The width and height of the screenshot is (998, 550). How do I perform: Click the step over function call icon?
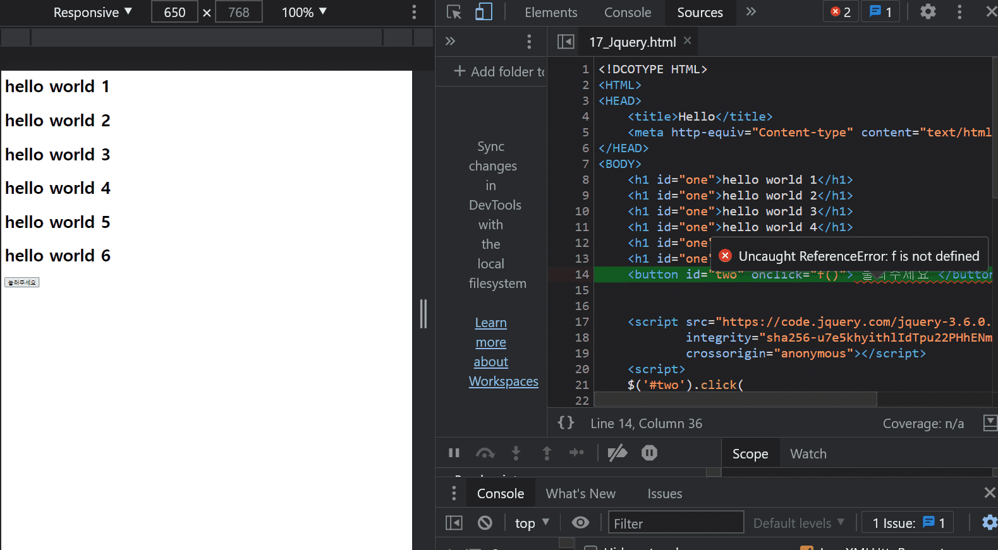pos(485,453)
